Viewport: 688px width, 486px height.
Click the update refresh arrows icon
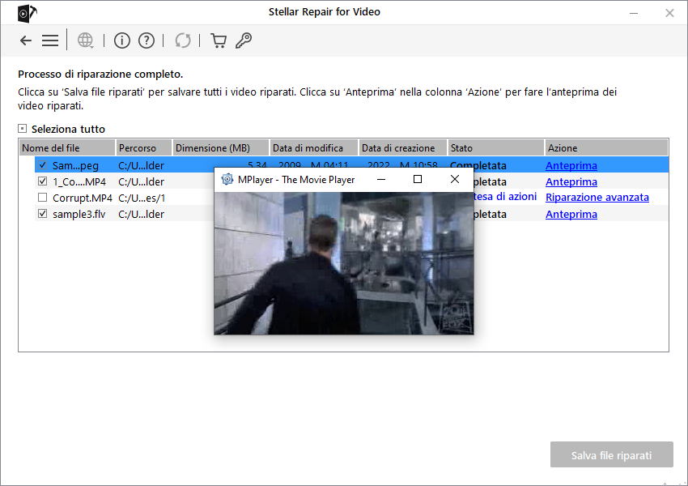183,40
